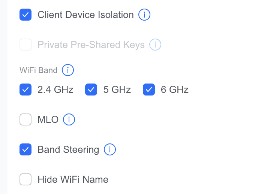Click the Private Pre-Shared Keys checkbox
264x194 pixels.
25,45
